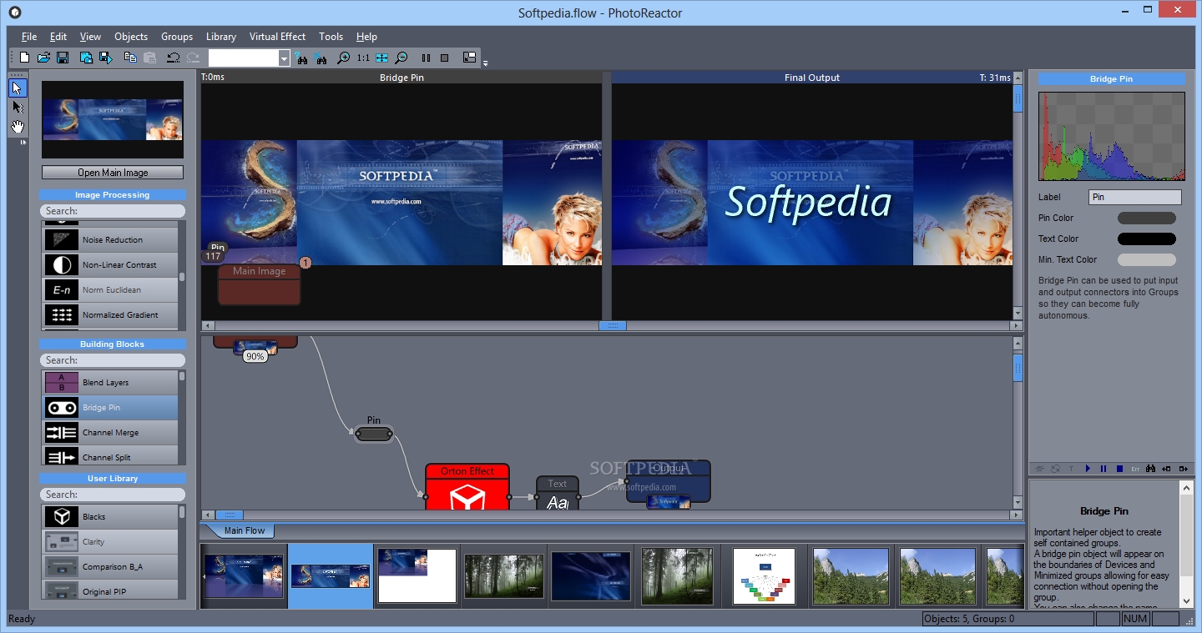Open the Library menu

221,37
